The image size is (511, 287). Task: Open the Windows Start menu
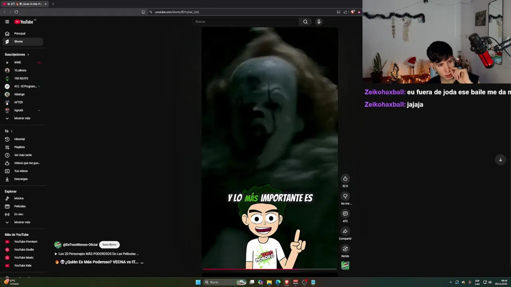198,282
